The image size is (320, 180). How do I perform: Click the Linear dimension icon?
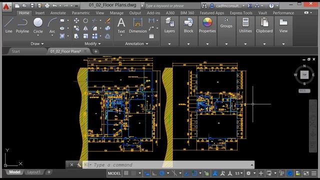pyautogui.click(x=151, y=20)
